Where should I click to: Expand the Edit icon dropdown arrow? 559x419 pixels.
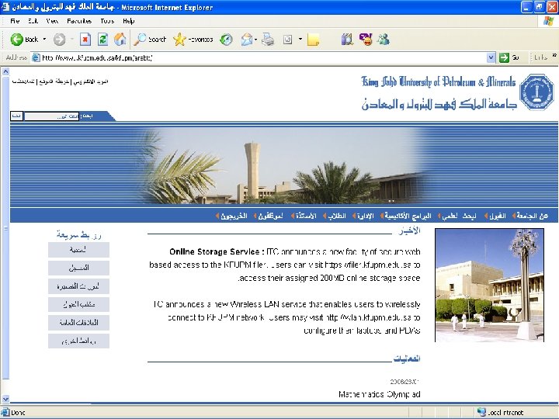[300, 40]
